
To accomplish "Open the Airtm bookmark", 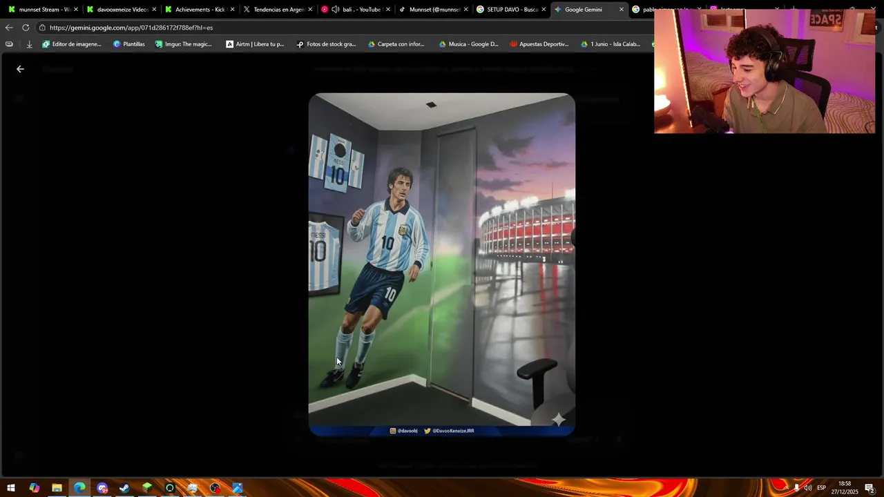I will [x=255, y=44].
